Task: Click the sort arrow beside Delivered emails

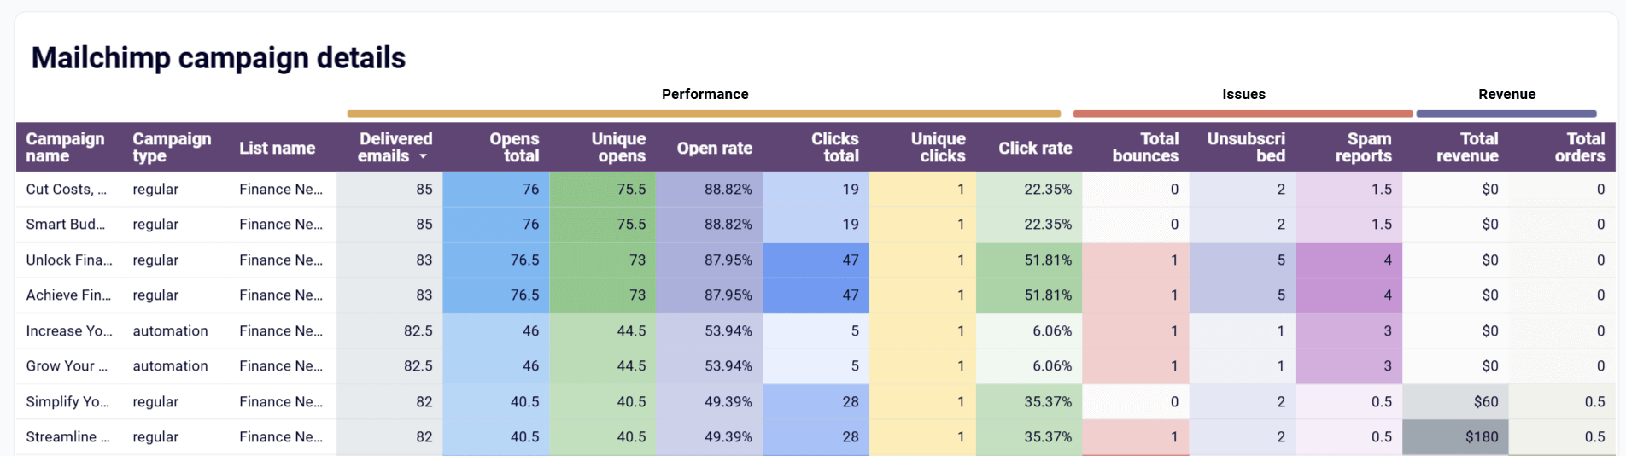Action: (x=423, y=157)
